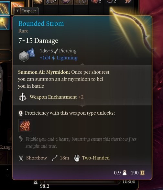Click the crossed Shortbow type icon
The image size is (163, 190).
point(21,158)
